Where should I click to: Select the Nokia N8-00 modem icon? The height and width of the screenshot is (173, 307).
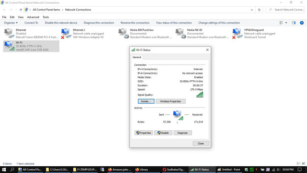click(x=180, y=33)
